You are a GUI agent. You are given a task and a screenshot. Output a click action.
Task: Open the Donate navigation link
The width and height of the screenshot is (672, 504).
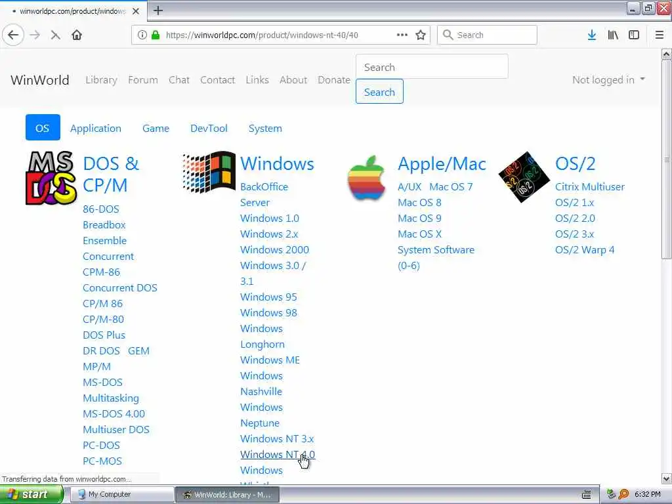(334, 79)
